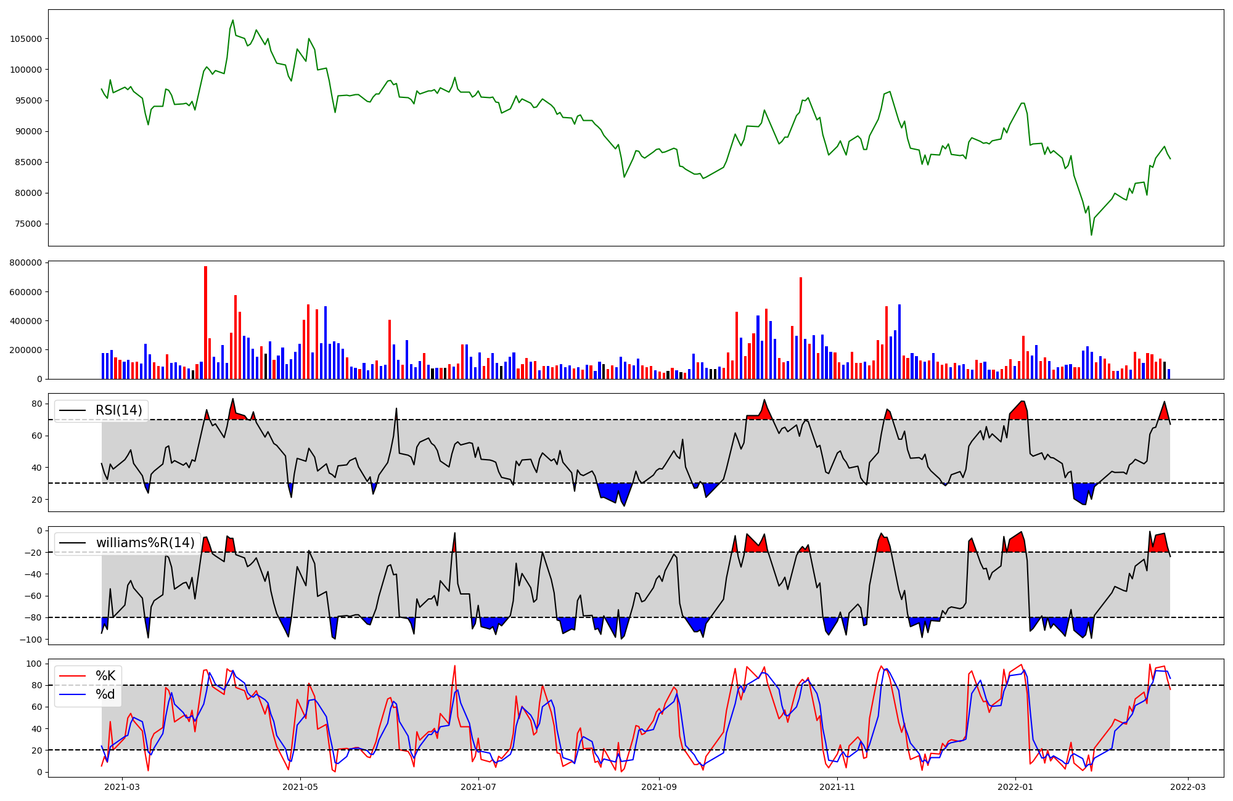Click the 105000 price axis label
1233x801 pixels.
coord(26,39)
